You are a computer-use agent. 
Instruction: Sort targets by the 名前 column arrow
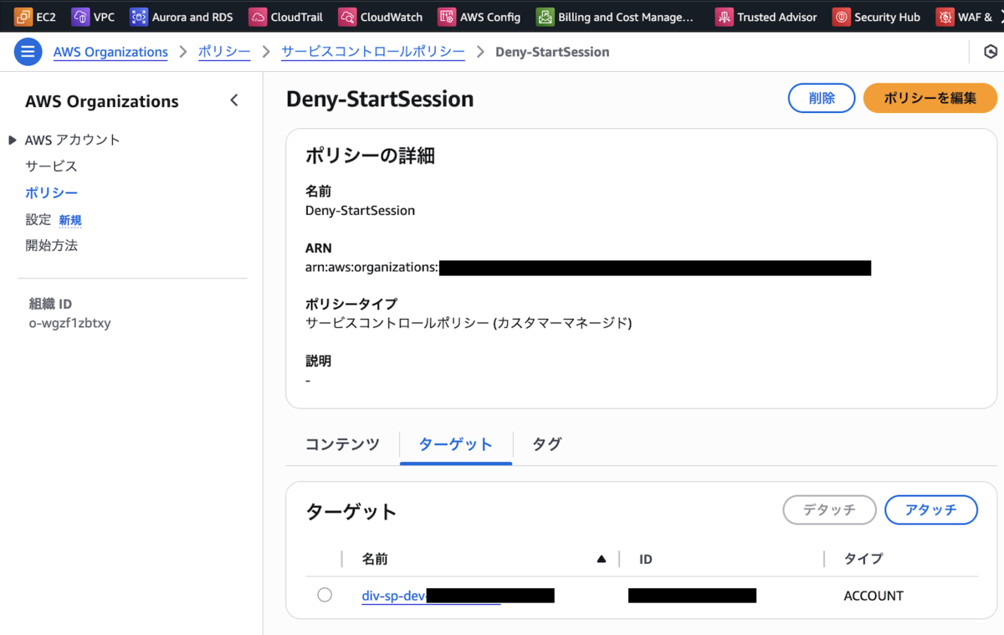(x=601, y=559)
